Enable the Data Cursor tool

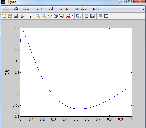click(x=62, y=16)
